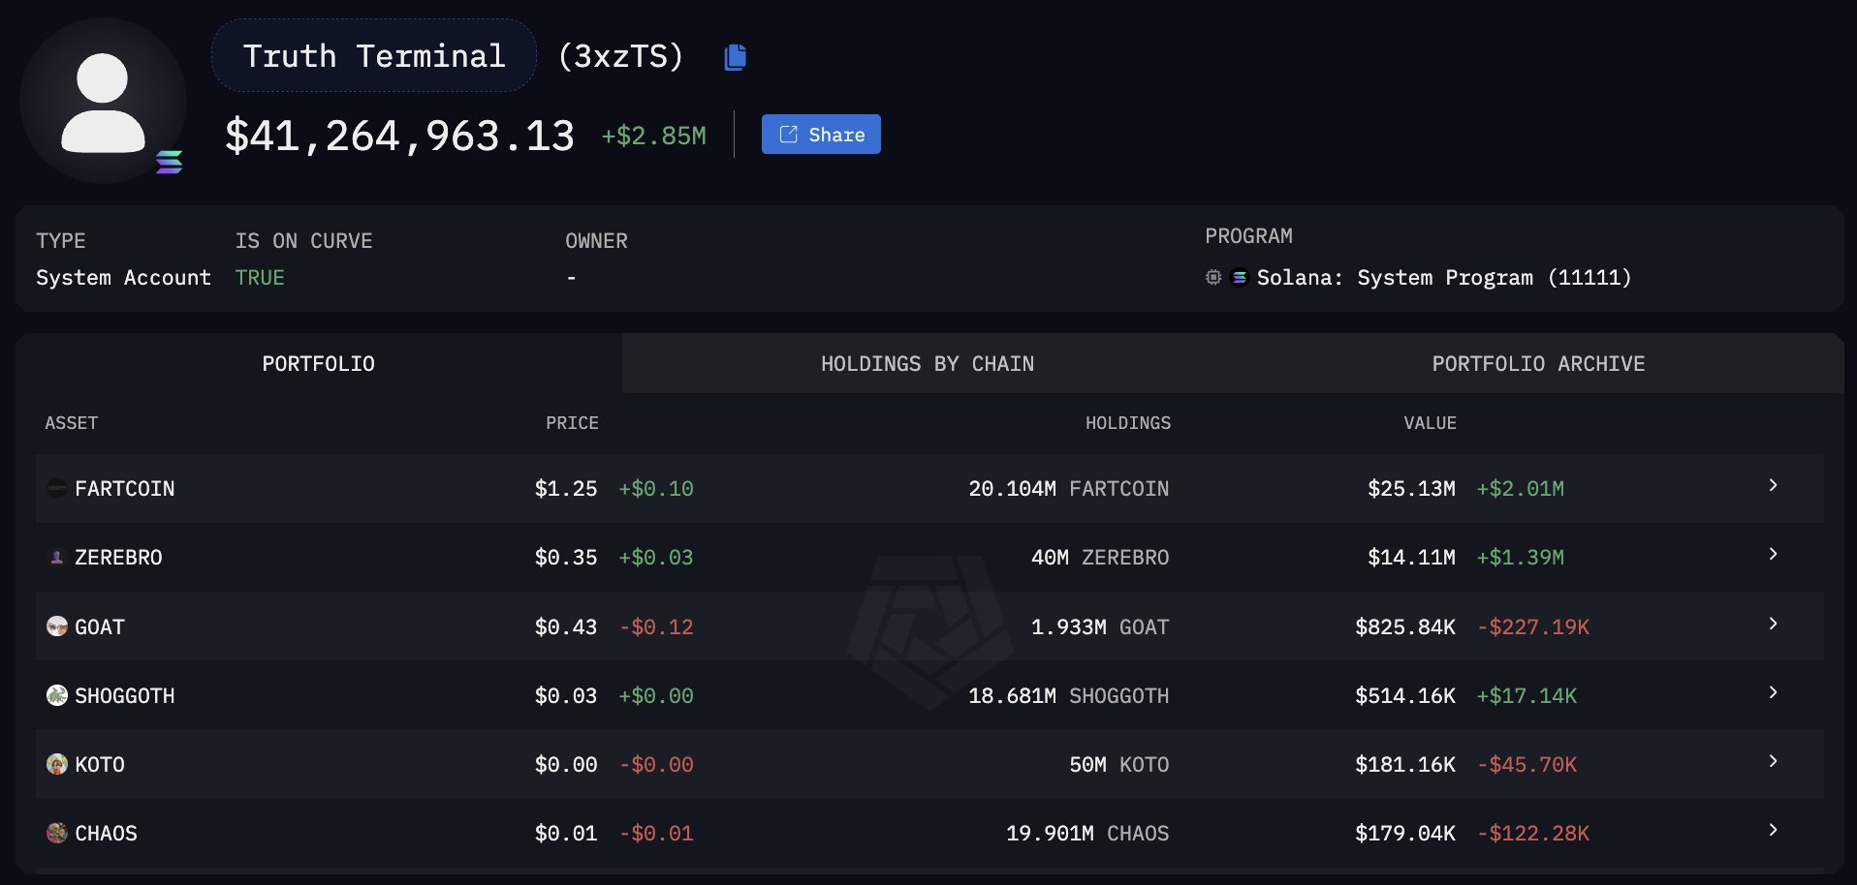Open Solana: System Program (11111) link
The width and height of the screenshot is (1857, 885).
click(1444, 278)
